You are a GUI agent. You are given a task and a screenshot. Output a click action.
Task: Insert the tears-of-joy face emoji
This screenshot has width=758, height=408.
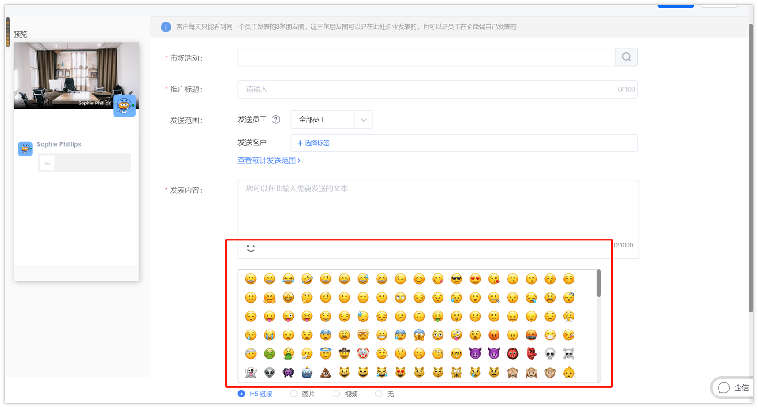point(288,279)
